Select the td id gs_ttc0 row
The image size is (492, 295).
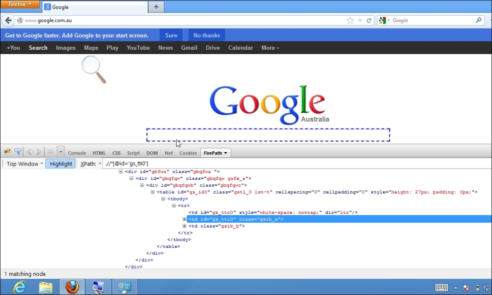pos(273,212)
